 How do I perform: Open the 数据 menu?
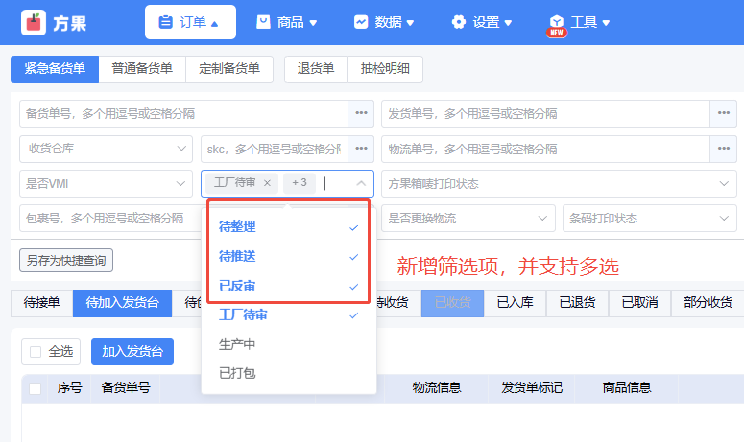384,22
